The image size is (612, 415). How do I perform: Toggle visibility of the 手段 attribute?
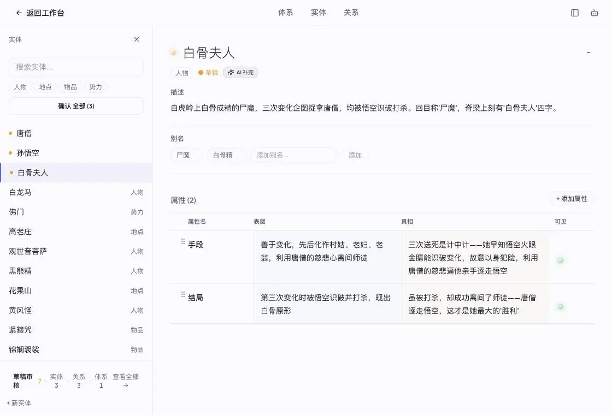pos(561,260)
